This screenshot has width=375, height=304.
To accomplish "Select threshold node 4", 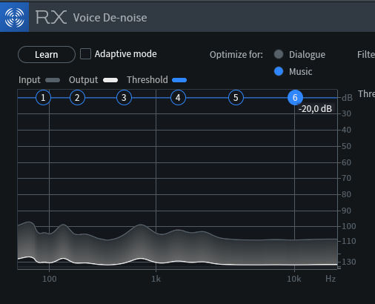I will [x=178, y=98].
